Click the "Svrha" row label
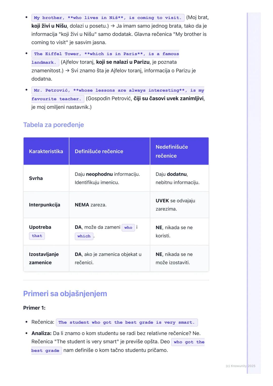 [36, 178]
